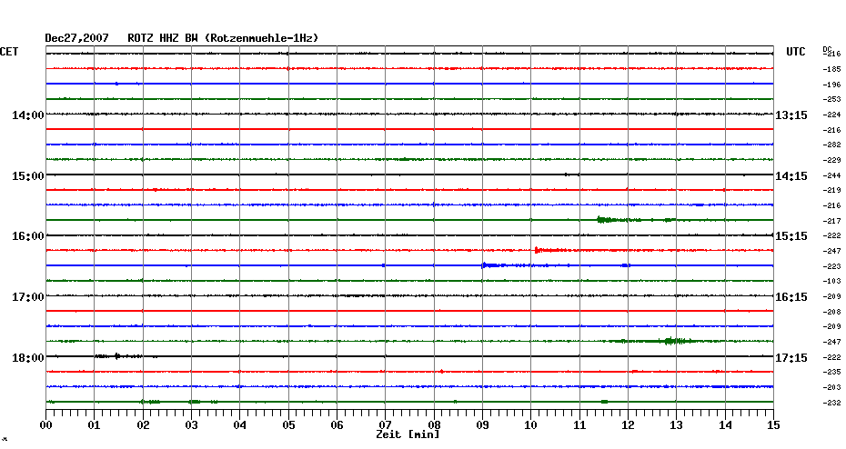This screenshot has height=449, width=846.
Task: Click the DC column header
Action: 827,49
